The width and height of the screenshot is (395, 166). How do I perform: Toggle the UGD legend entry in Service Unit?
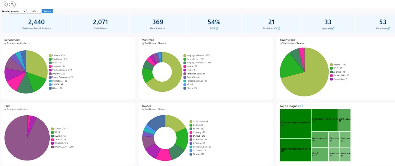tap(57, 63)
